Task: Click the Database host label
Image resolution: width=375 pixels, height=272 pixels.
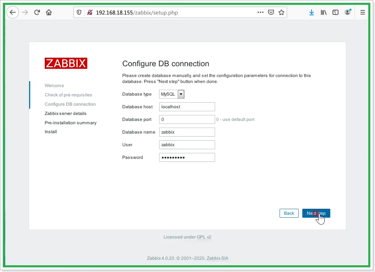Action: coord(137,107)
